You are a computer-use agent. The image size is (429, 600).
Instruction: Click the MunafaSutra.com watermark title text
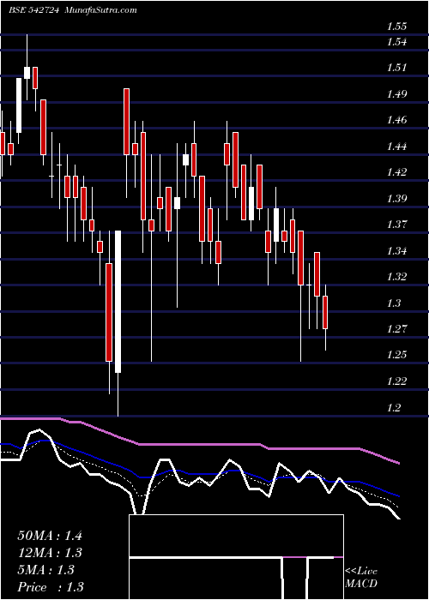click(x=101, y=10)
